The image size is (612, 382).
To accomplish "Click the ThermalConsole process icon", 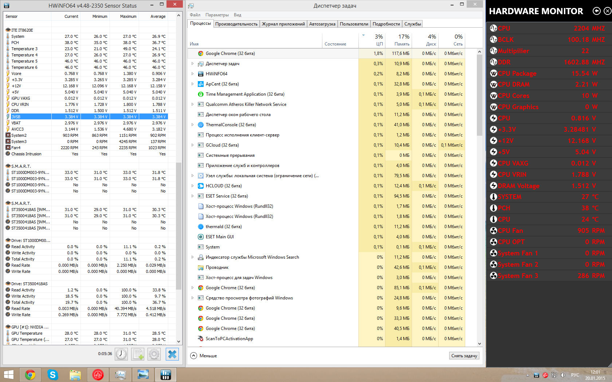I will pyautogui.click(x=200, y=125).
